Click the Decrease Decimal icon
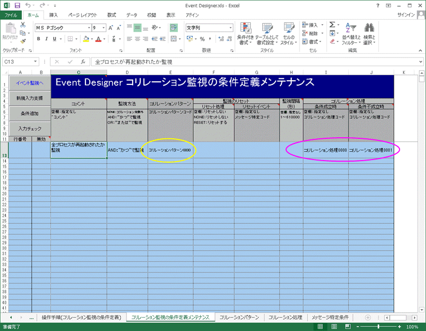The width and height of the screenshot is (426, 331). 229,39
